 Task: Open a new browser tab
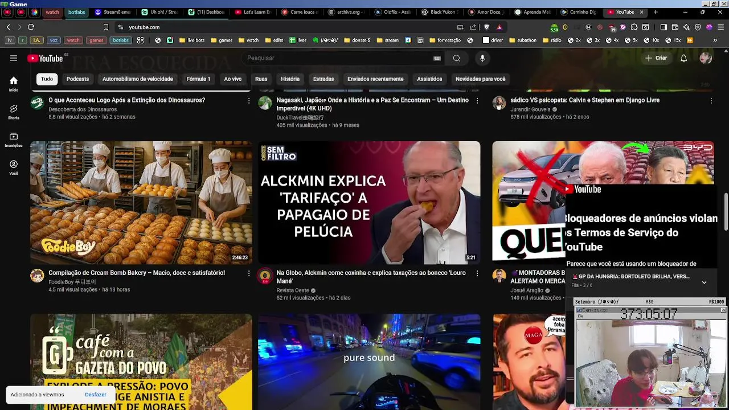[x=655, y=12]
